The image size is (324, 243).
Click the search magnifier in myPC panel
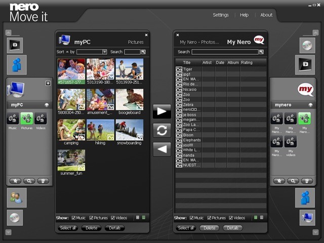tap(143, 52)
